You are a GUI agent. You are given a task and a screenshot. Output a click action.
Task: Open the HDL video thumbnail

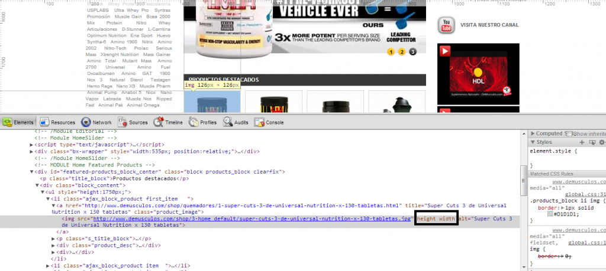[x=478, y=74]
